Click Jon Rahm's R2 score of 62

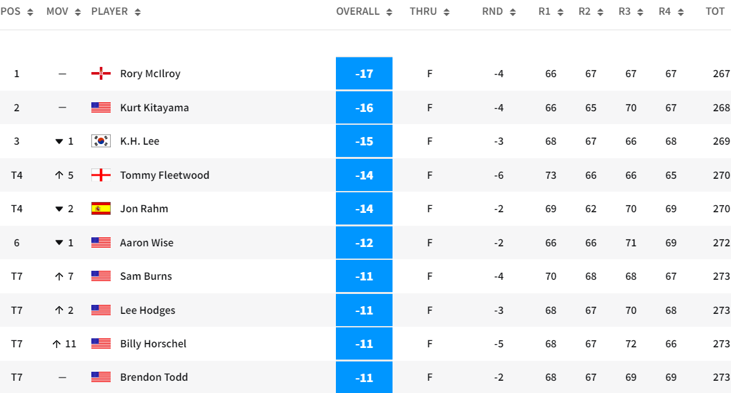click(x=591, y=209)
